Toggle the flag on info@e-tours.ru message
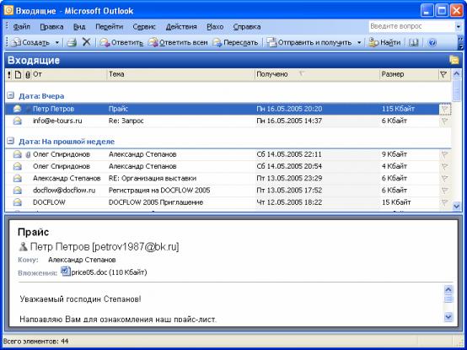467x350 pixels. (x=445, y=121)
